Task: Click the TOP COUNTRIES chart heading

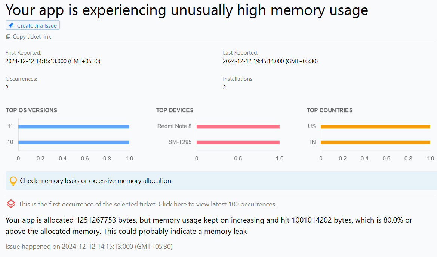Action: (x=329, y=110)
